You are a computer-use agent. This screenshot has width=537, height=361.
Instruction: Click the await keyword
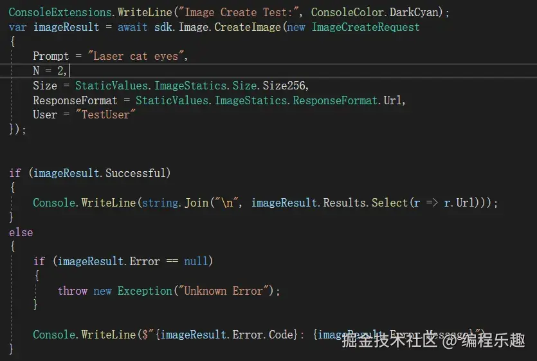click(132, 27)
